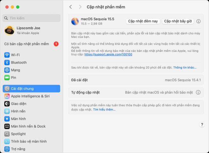Click the Lipscomb Joe avatar picture

(x=10, y=30)
